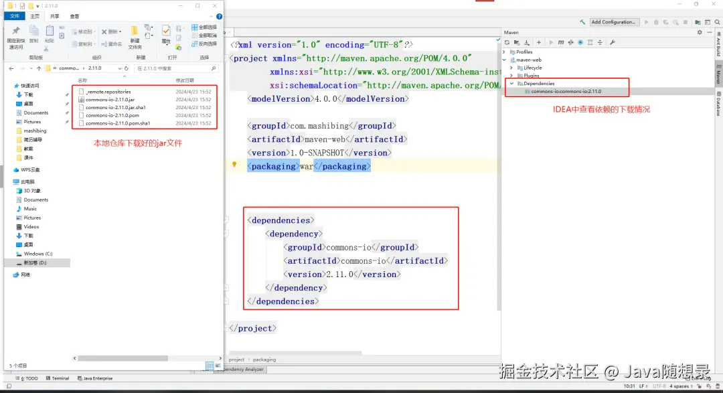Select commons-io-2.11.0.pom file

point(112,115)
